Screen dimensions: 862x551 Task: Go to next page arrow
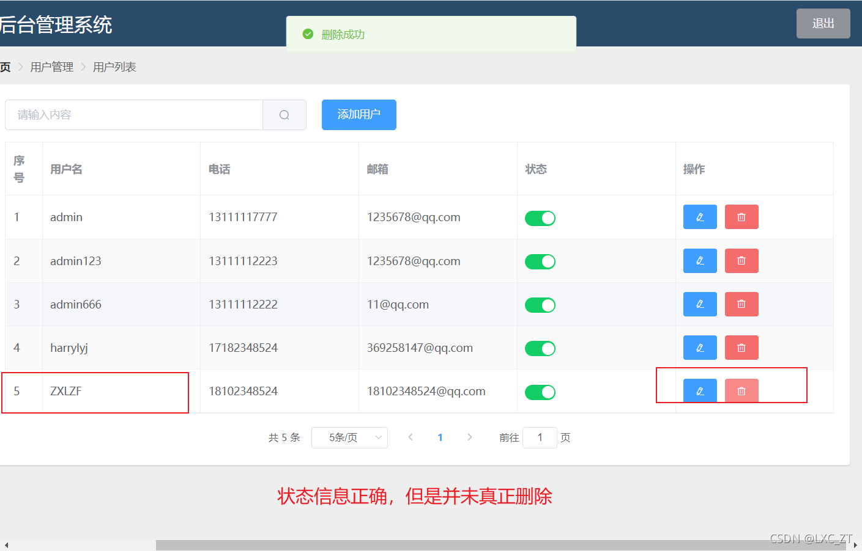point(469,437)
